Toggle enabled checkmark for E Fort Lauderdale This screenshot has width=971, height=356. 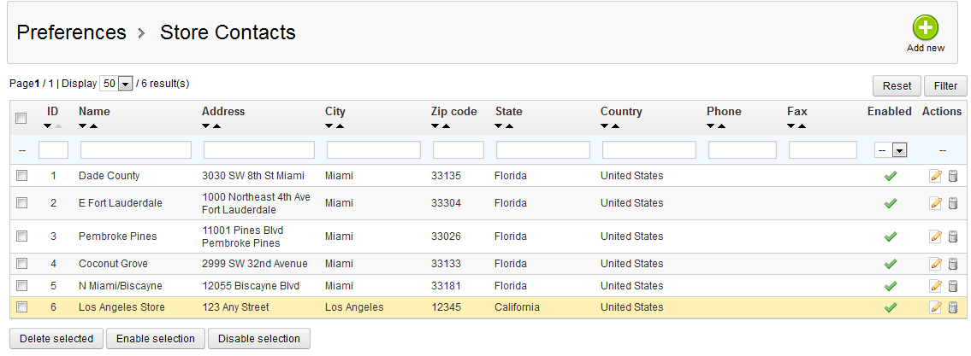tap(891, 202)
